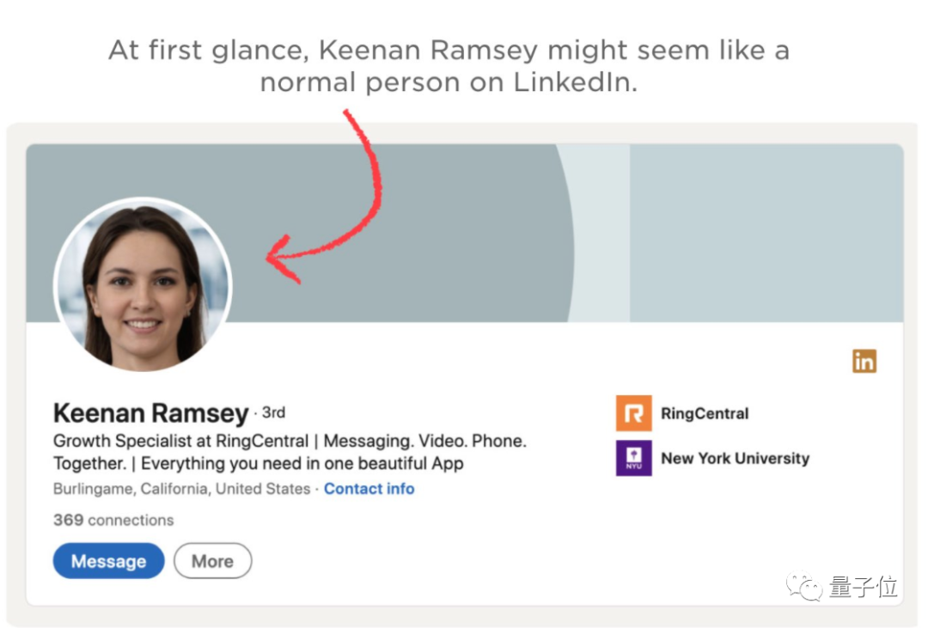The image size is (928, 628).
Task: Click the purple NYU logo
Action: coord(633,458)
